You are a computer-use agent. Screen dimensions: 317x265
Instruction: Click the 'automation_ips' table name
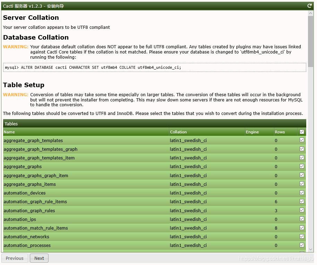tap(20, 220)
